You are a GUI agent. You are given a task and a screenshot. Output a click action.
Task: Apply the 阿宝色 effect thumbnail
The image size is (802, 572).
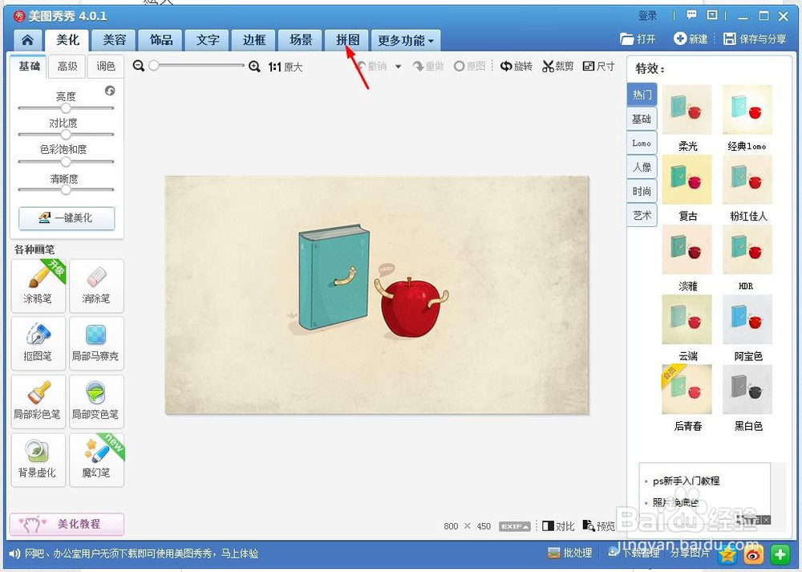[x=747, y=319]
